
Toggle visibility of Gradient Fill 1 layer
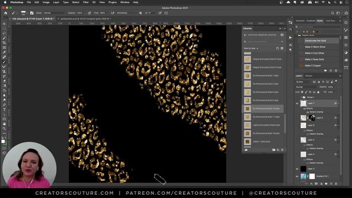pos(297,177)
